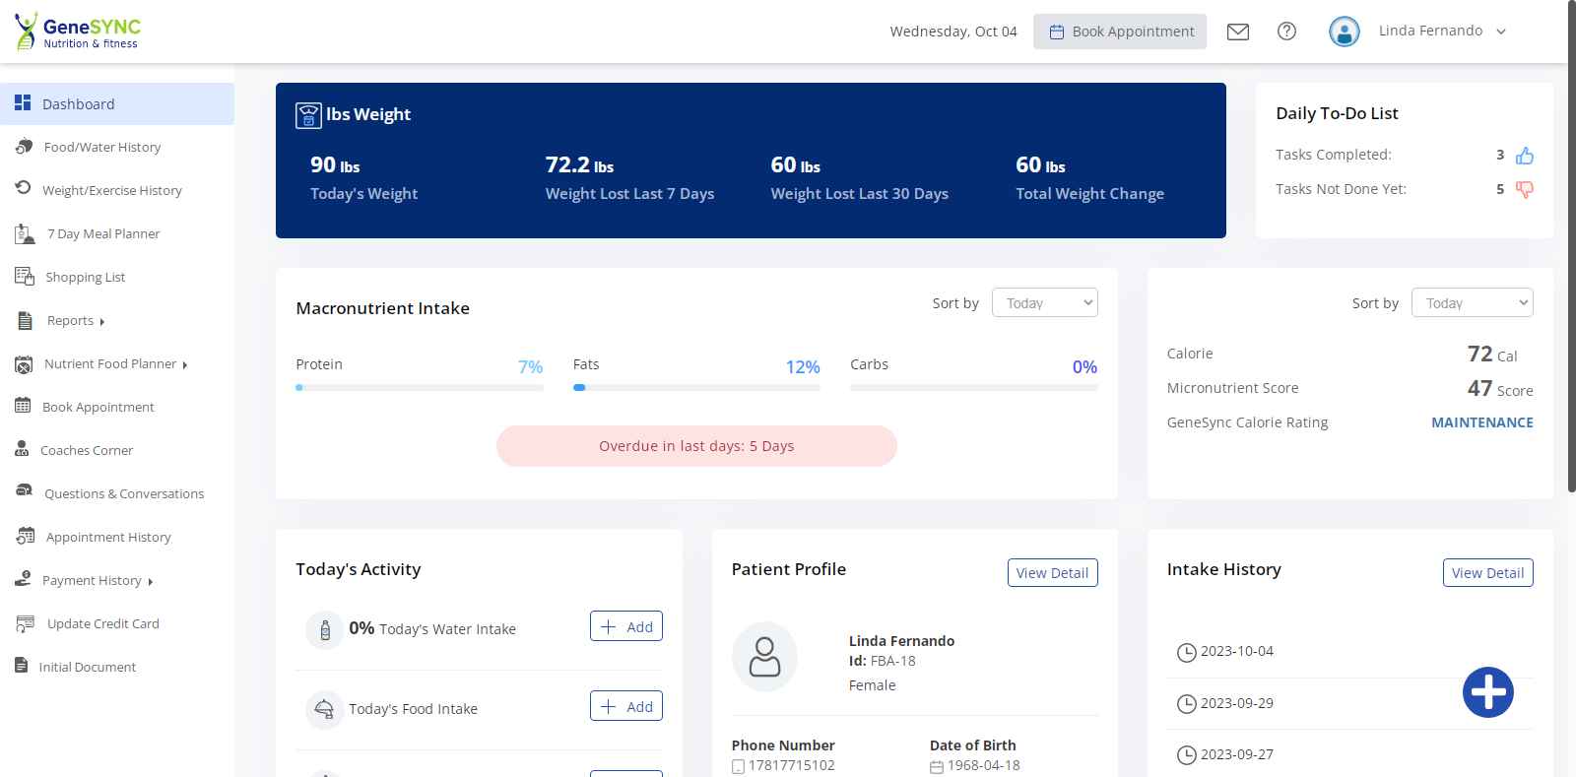This screenshot has width=1576, height=777.
Task: Click the Book Appointment header button
Action: pyautogui.click(x=1120, y=32)
